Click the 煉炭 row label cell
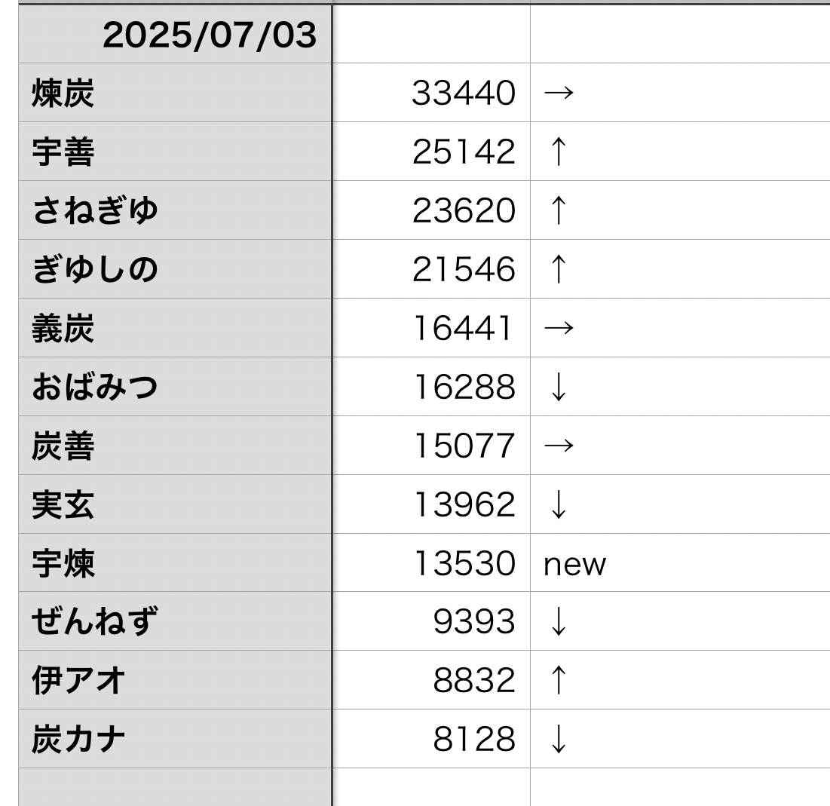This screenshot has height=806, width=830. (x=175, y=93)
